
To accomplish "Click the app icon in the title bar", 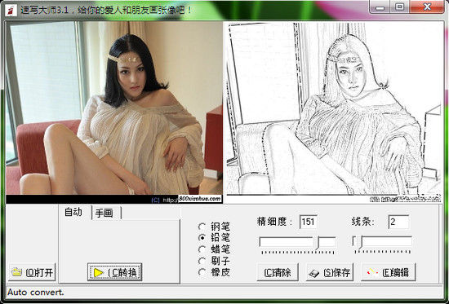I will pos(11,11).
